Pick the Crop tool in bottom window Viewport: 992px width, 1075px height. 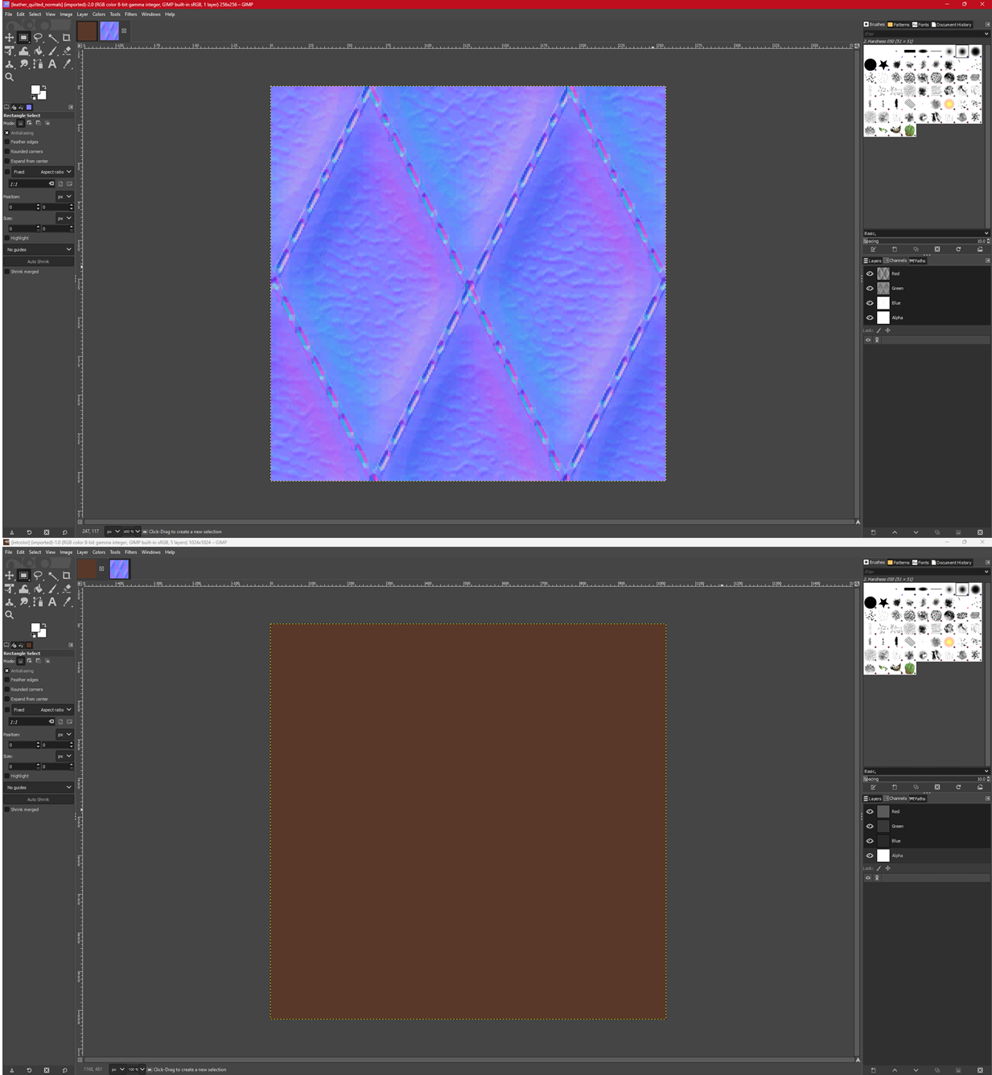point(67,576)
